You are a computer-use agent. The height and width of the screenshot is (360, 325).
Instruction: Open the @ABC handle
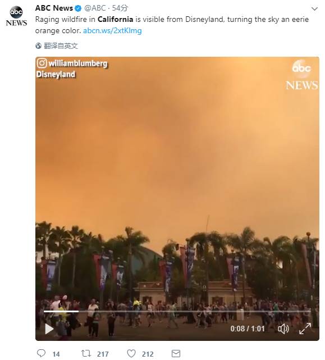pos(95,8)
